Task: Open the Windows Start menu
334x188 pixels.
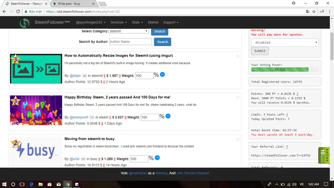Action: pos(4,184)
